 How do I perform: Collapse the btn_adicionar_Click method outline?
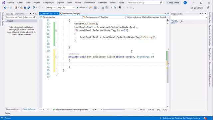56,57
